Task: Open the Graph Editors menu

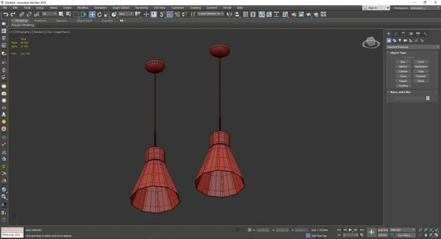Action: [x=121, y=8]
